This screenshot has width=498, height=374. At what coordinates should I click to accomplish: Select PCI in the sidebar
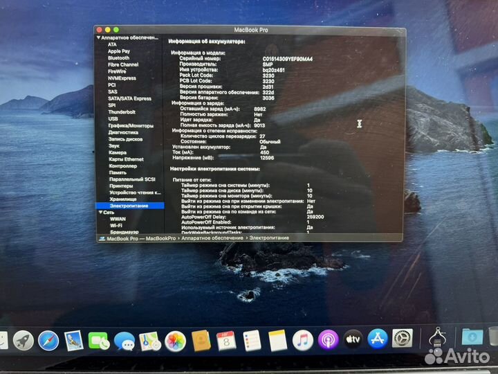point(112,85)
